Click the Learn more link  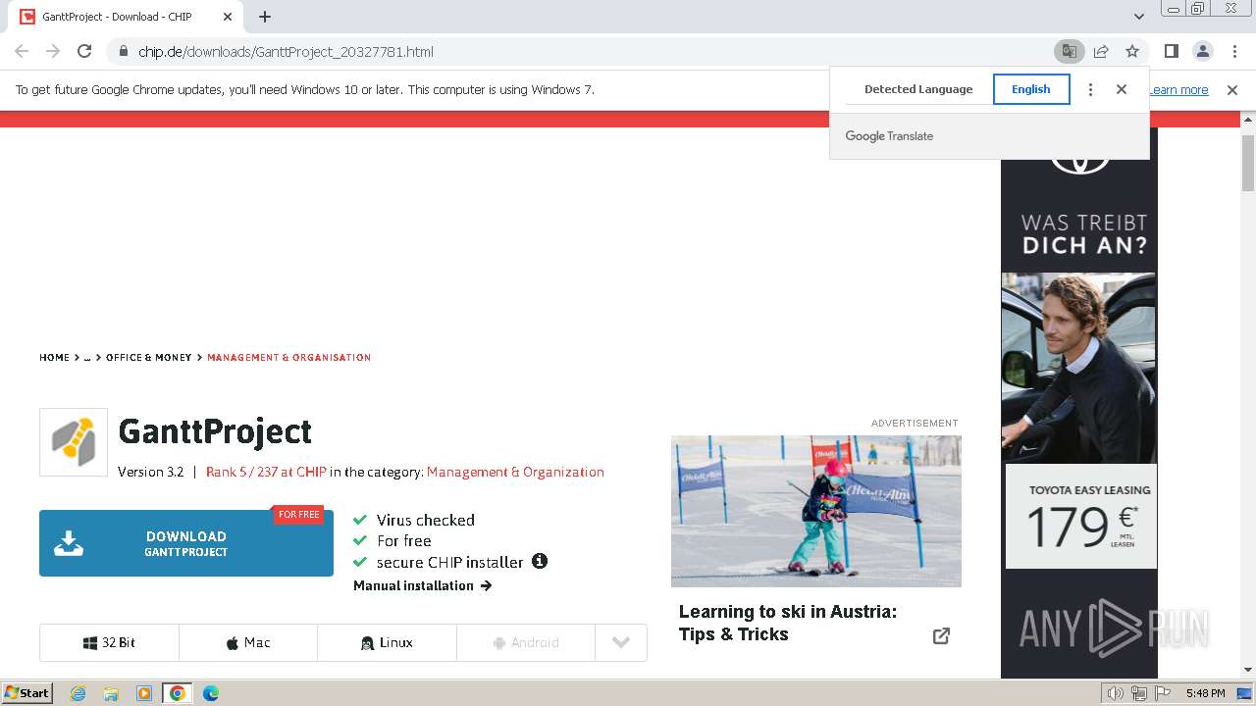coord(1178,90)
